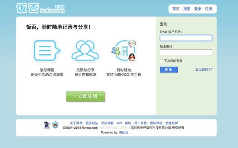Open 注册 in the top navigation
The image size is (238, 148).
[209, 9]
